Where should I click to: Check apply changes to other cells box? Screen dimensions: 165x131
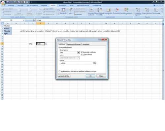pos(59,71)
